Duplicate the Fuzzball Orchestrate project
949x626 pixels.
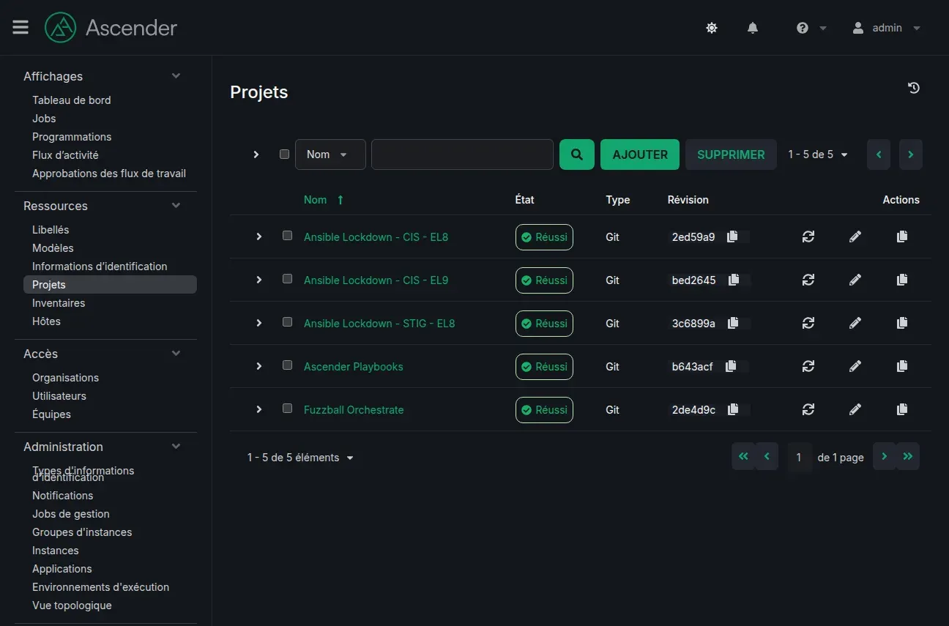(x=902, y=409)
